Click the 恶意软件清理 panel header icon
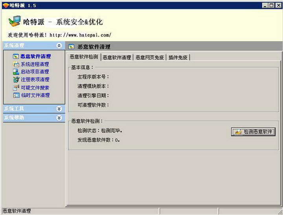The image size is (283, 215). (71, 47)
